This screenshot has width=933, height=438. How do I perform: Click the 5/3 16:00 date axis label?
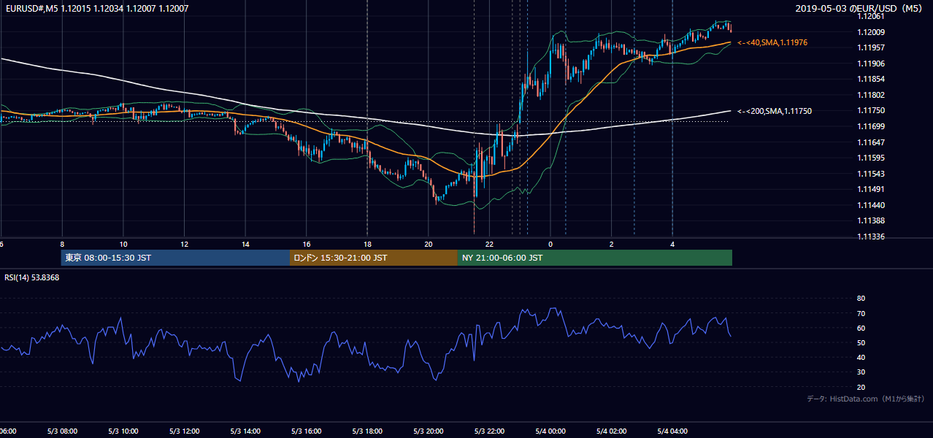click(x=306, y=431)
